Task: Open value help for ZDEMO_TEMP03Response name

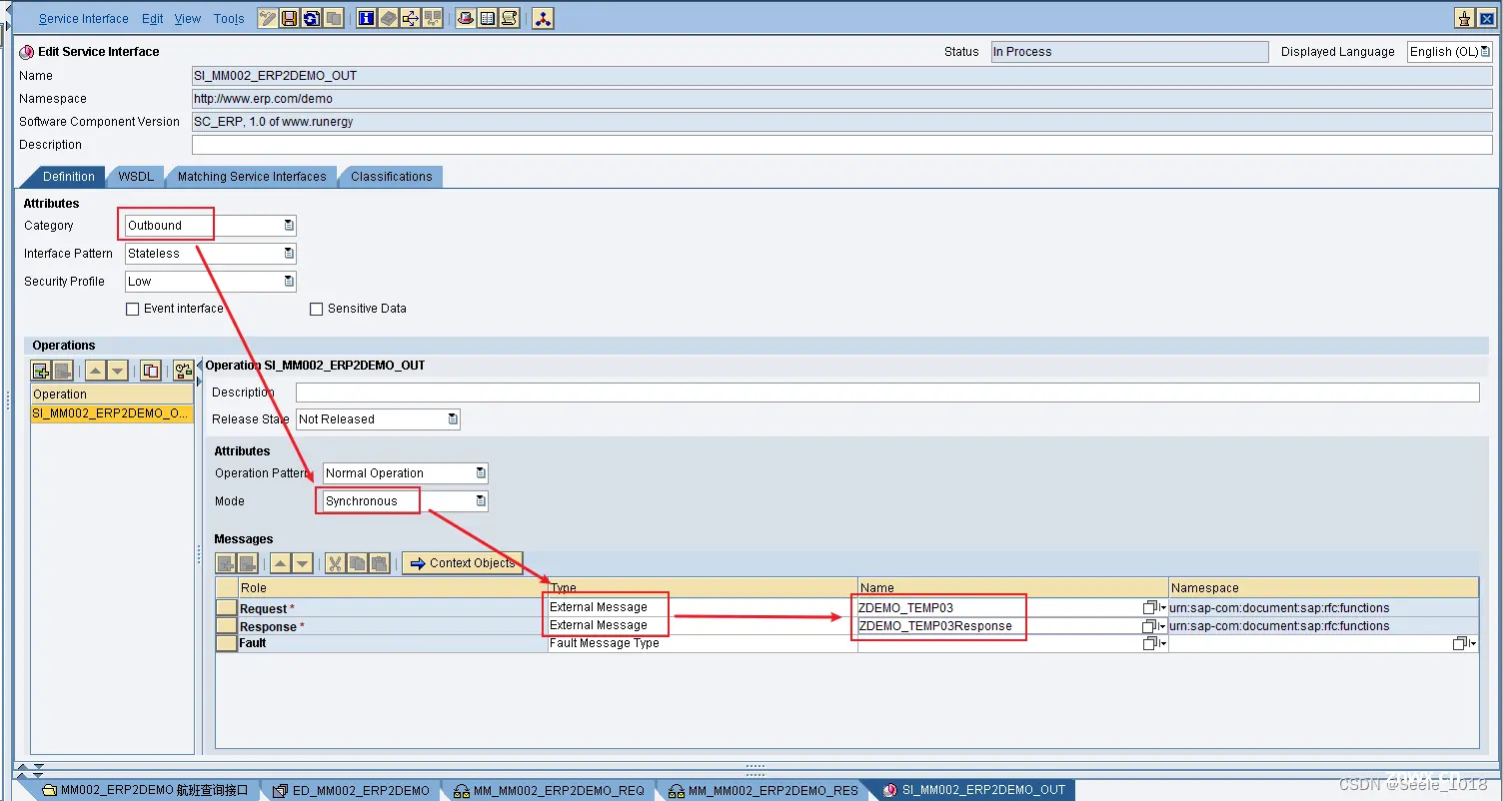Action: (x=1154, y=626)
